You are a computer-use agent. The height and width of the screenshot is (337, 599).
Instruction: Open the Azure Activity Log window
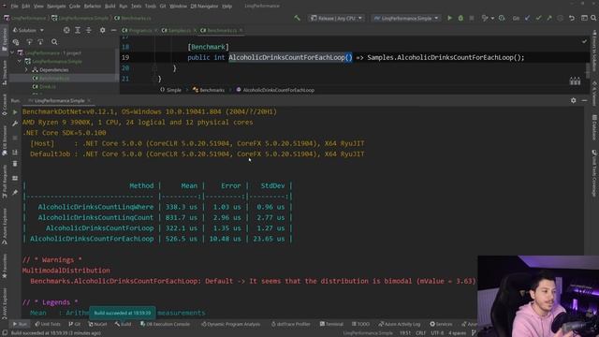[400, 324]
